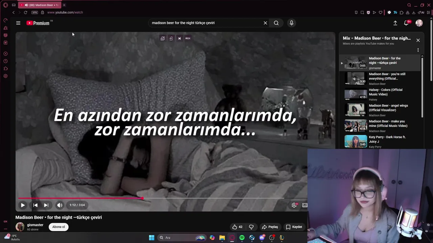Open the YouTube account avatar menu
The image size is (433, 243).
pos(419,23)
